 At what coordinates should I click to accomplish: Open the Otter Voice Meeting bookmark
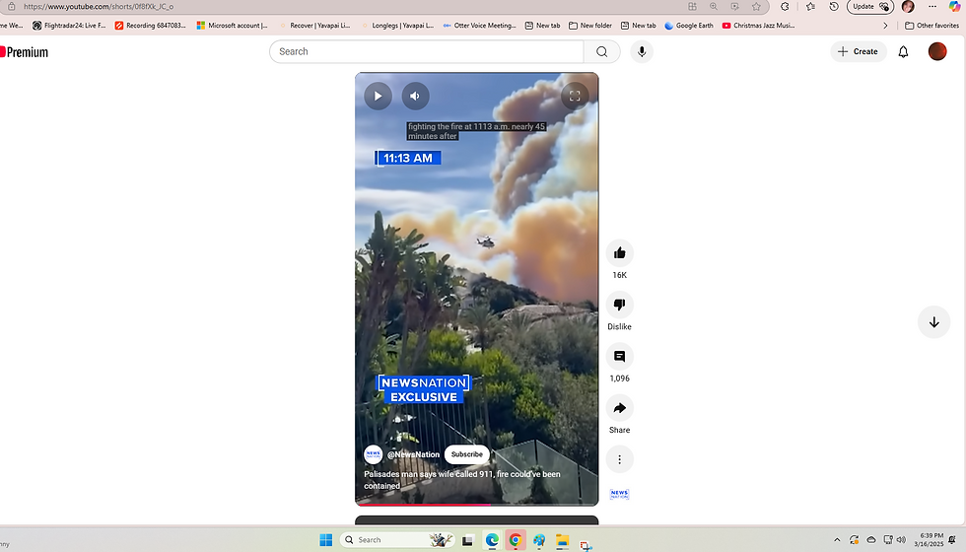[479, 26]
